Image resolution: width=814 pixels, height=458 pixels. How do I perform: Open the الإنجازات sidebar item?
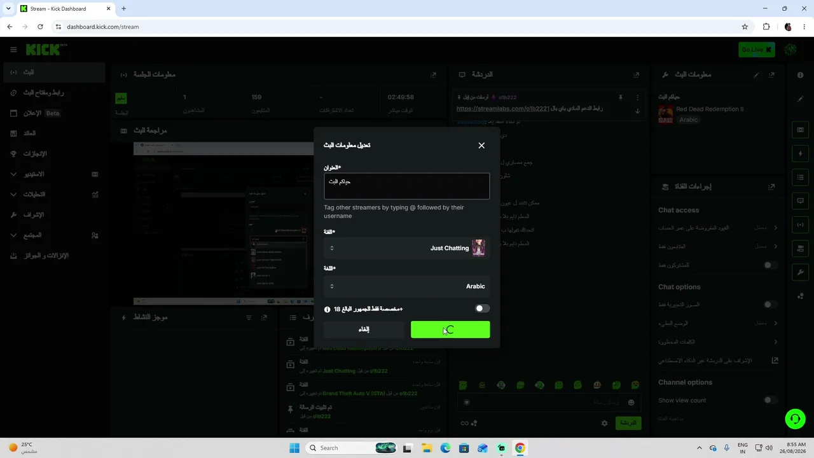pyautogui.click(x=53, y=154)
